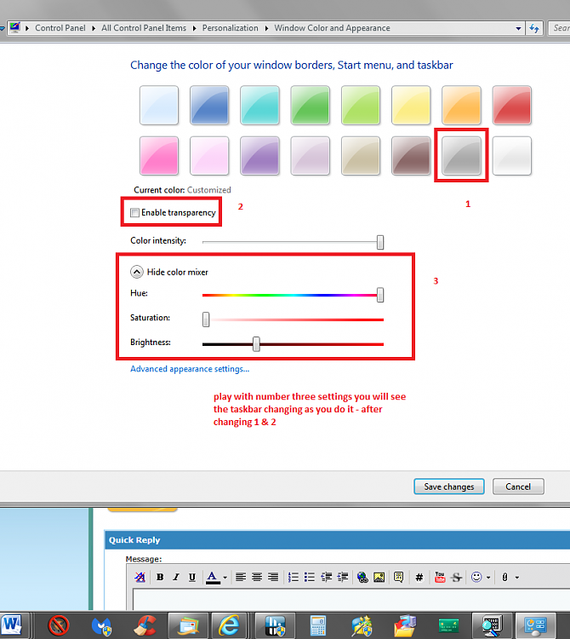Click the Wrap Quote tags icon

tap(399, 577)
